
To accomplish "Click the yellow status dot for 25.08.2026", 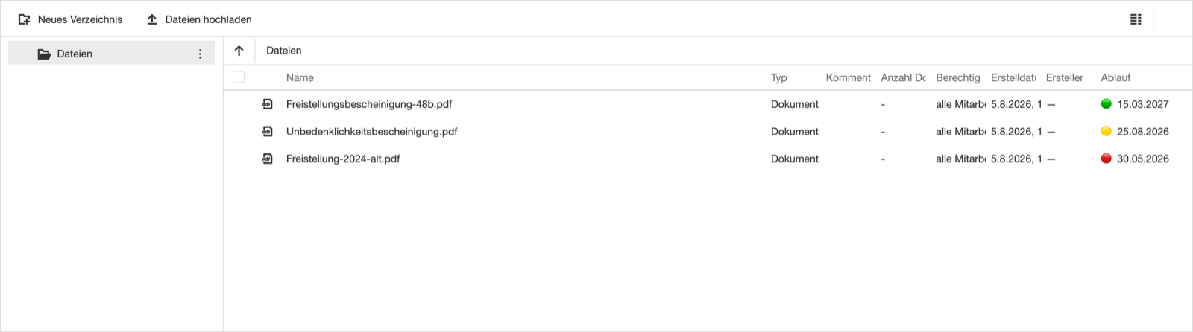I will point(1107,131).
